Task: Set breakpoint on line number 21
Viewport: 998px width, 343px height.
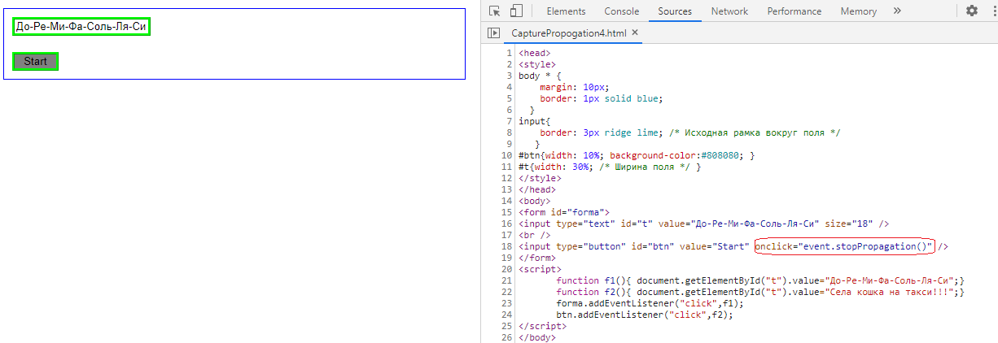Action: click(507, 280)
